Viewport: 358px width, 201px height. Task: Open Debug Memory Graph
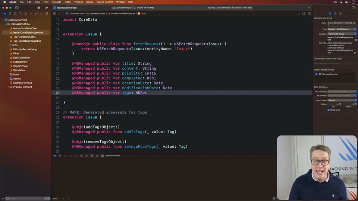coord(87,156)
